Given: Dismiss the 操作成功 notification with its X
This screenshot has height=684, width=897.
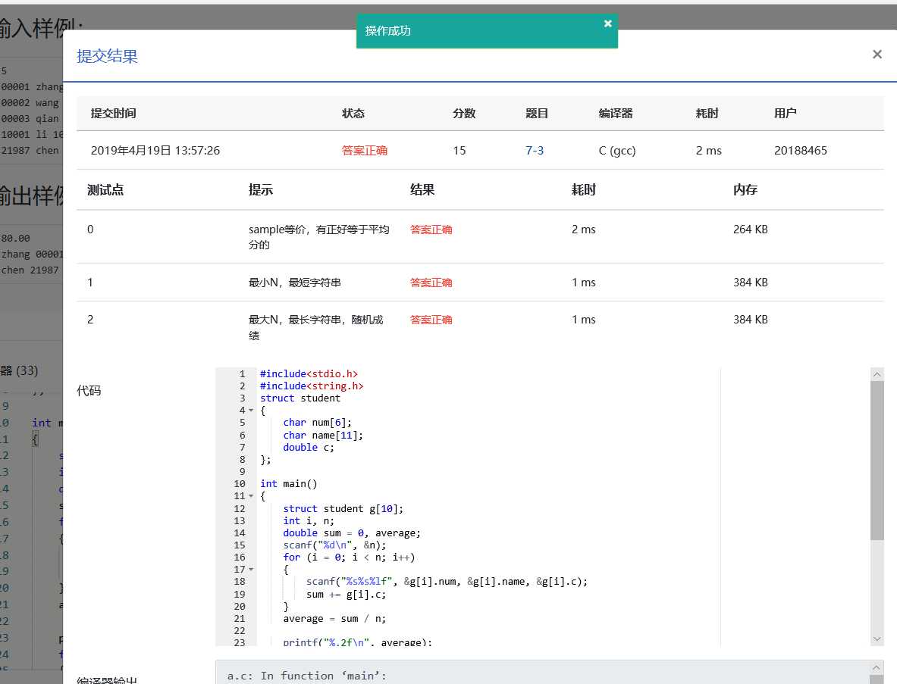Looking at the screenshot, I should 607,23.
